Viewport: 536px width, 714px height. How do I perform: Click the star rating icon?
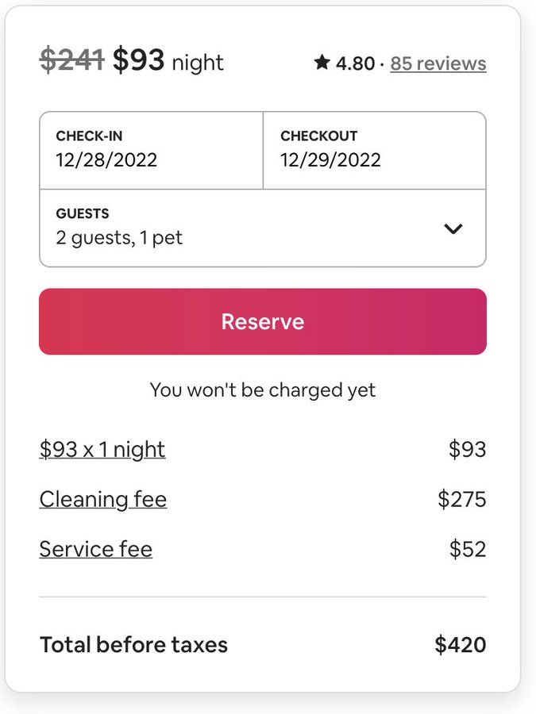[322, 63]
